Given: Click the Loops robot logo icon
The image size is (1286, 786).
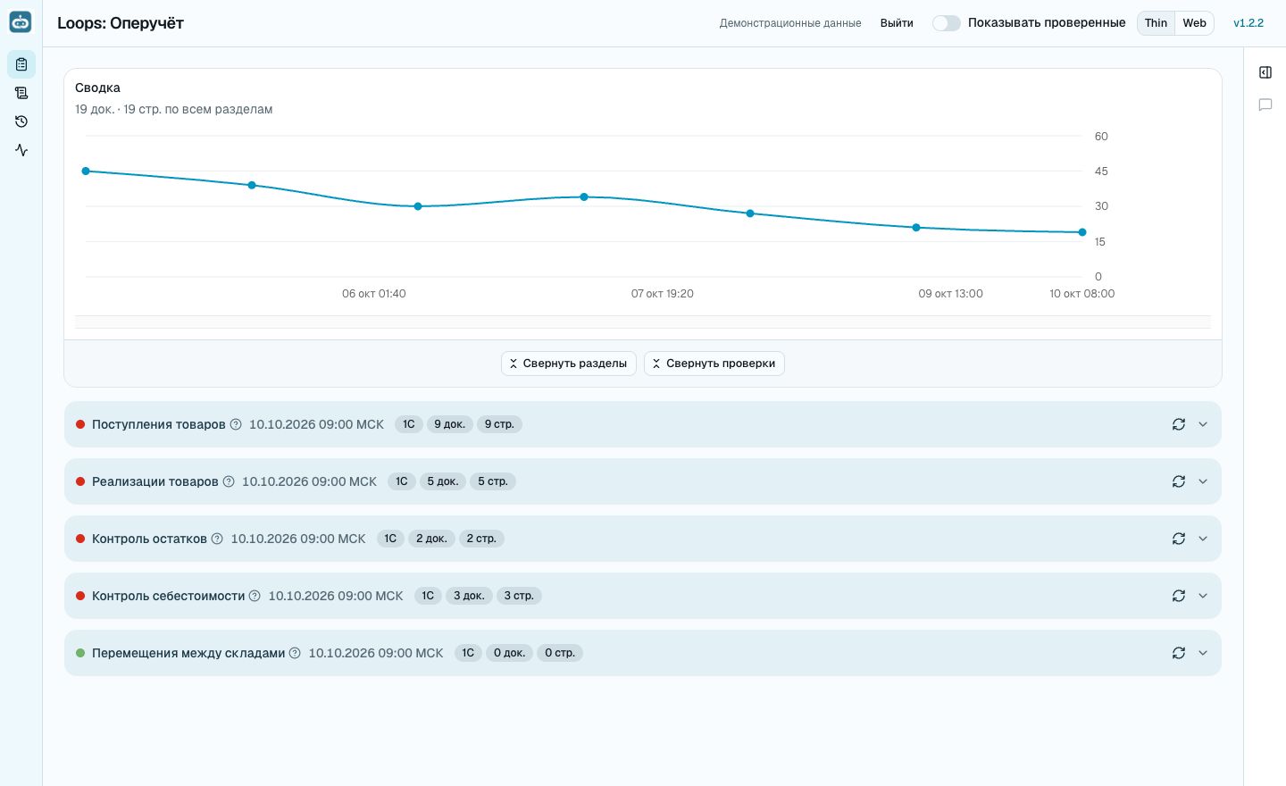Looking at the screenshot, I should coord(21,22).
